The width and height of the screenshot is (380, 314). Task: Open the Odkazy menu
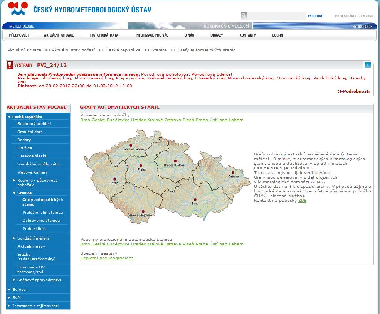point(217,35)
